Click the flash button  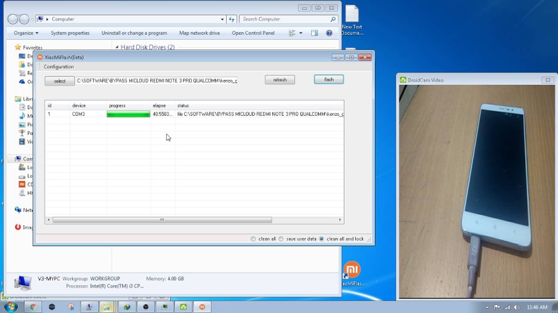click(329, 79)
